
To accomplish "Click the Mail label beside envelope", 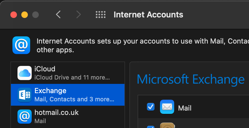I will 185,108.
